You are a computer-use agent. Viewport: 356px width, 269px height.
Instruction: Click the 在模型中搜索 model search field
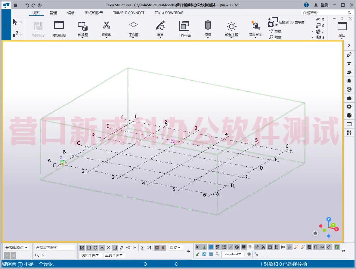tap(55, 247)
